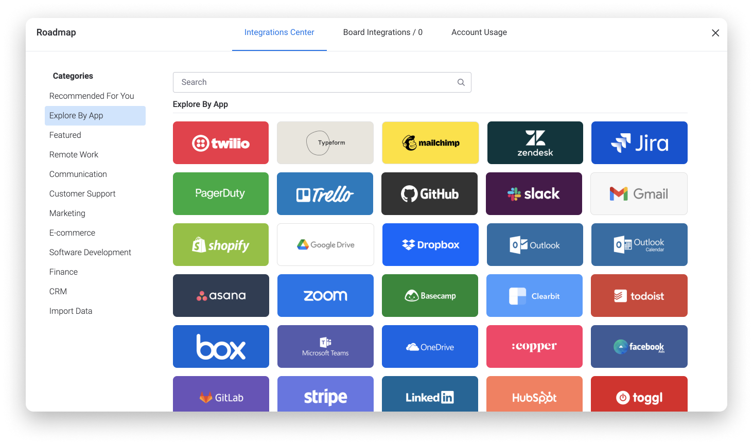Open the Box integration tile
The width and height of the screenshot is (753, 445).
(221, 346)
